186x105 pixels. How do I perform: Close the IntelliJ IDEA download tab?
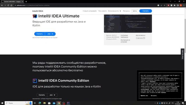pyautogui.click(x=22, y=1)
